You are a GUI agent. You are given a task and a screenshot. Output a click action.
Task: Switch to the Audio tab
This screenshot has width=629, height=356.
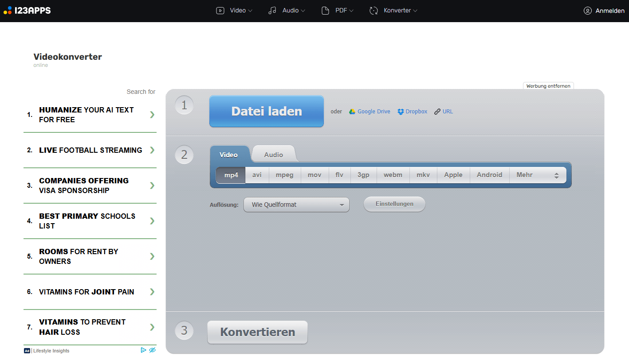pos(273,155)
